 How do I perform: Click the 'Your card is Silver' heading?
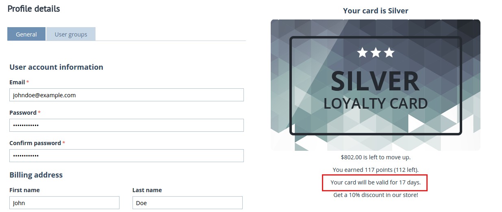click(x=376, y=11)
